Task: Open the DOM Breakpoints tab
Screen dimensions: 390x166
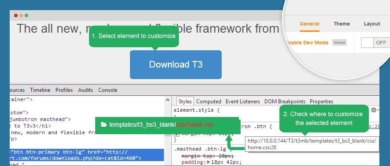Action: (x=285, y=102)
